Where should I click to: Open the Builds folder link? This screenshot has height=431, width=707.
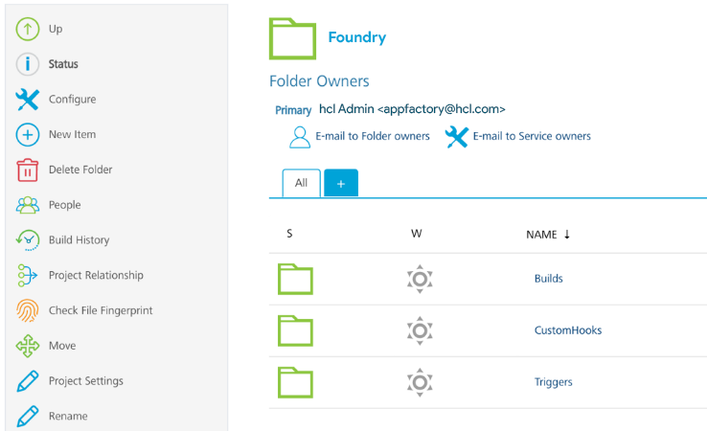click(548, 279)
